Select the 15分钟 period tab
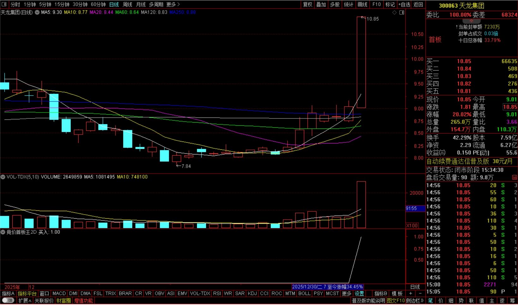Image resolution: width=518 pixels, height=305 pixels. [x=62, y=4]
